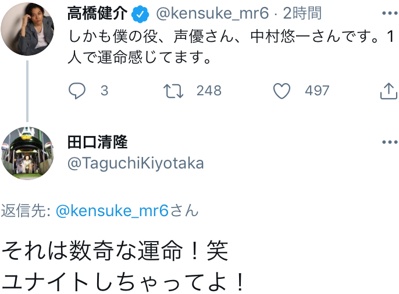View the 497 likes count
Image resolution: width=399 pixels, height=294 pixels.
point(317,91)
